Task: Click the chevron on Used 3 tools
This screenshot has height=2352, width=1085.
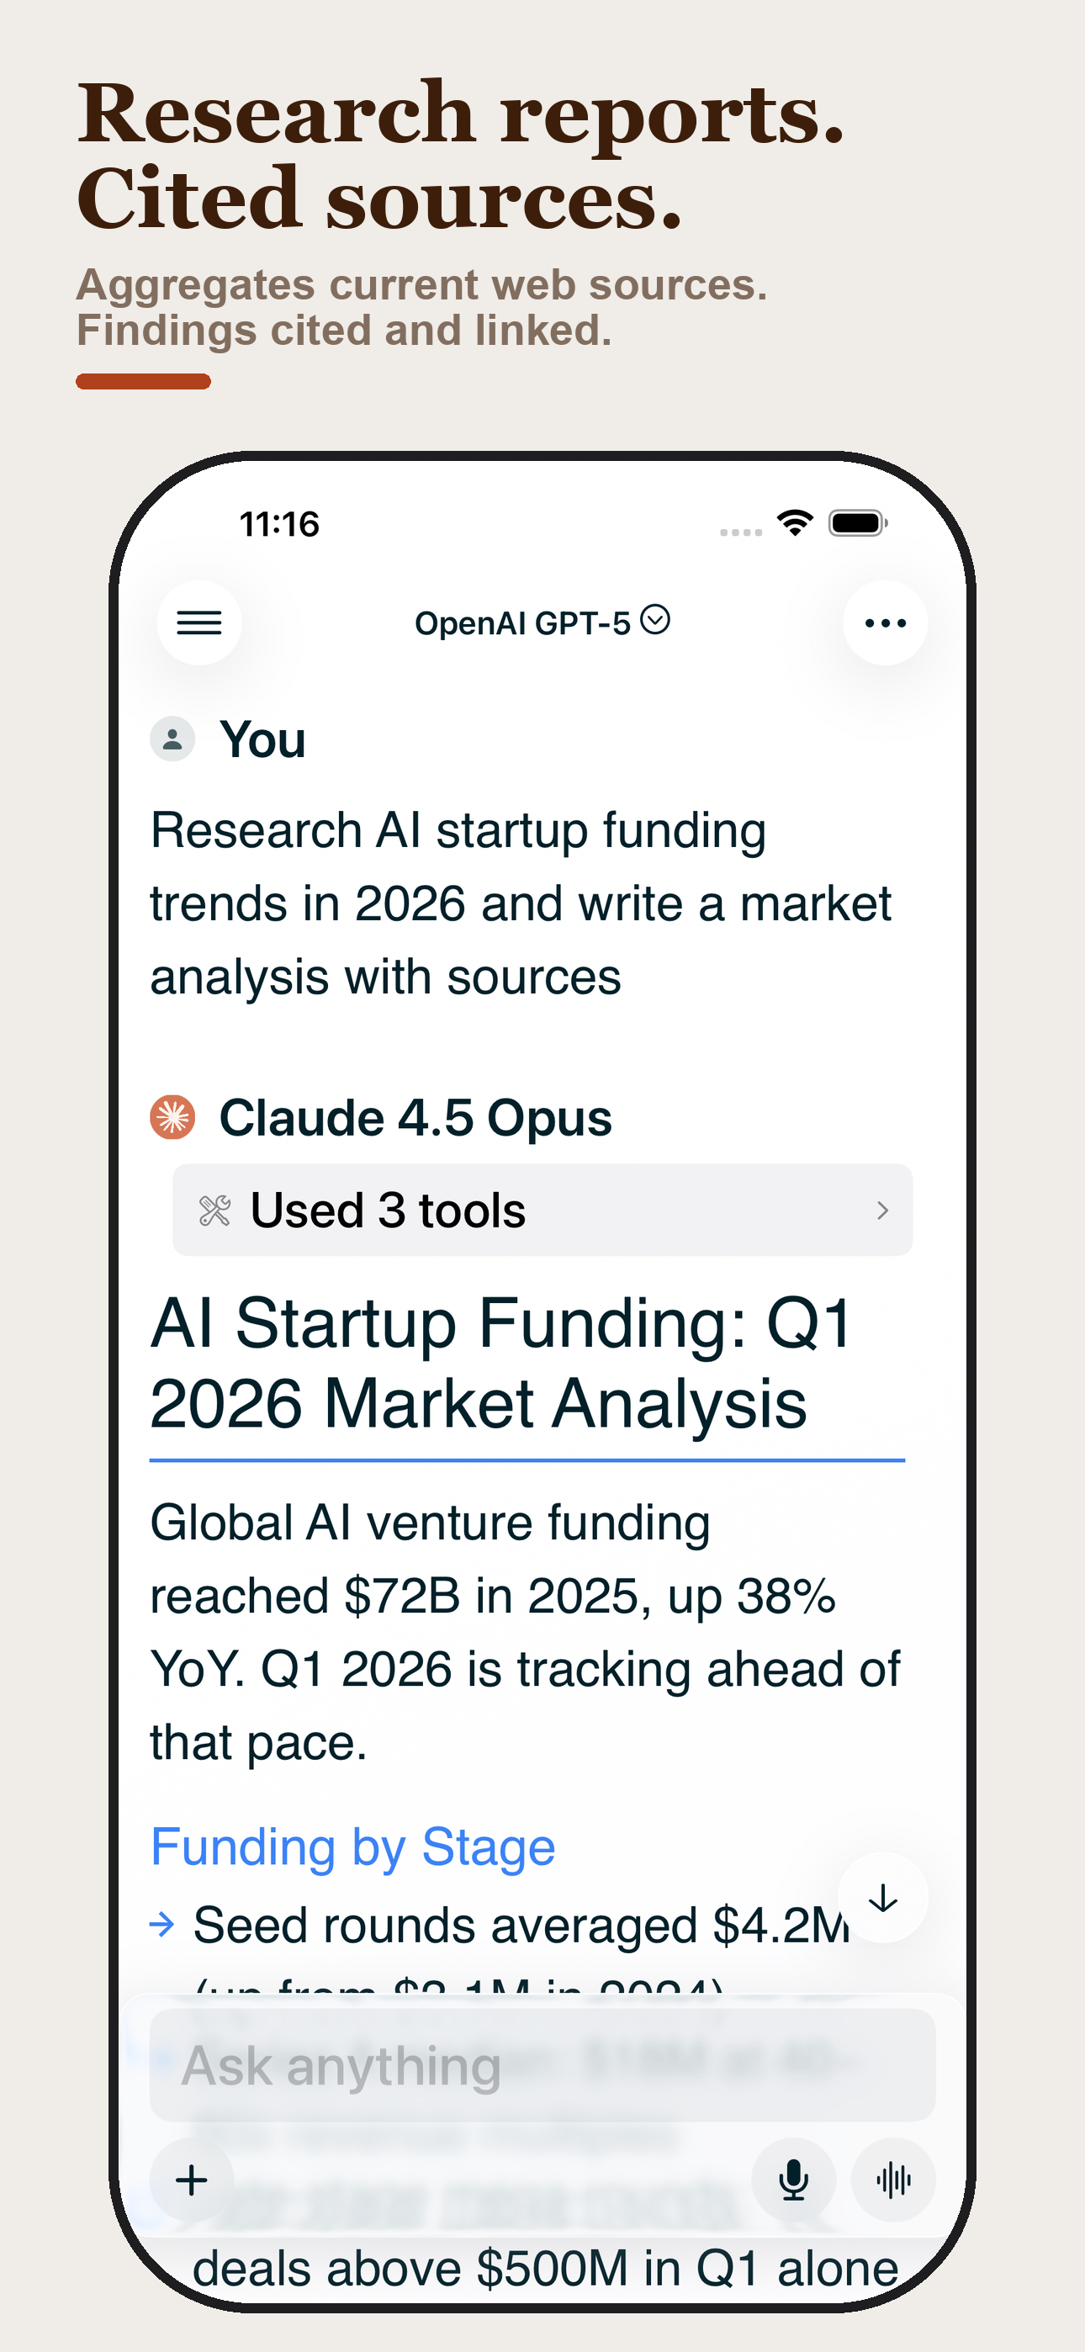Action: (x=881, y=1210)
